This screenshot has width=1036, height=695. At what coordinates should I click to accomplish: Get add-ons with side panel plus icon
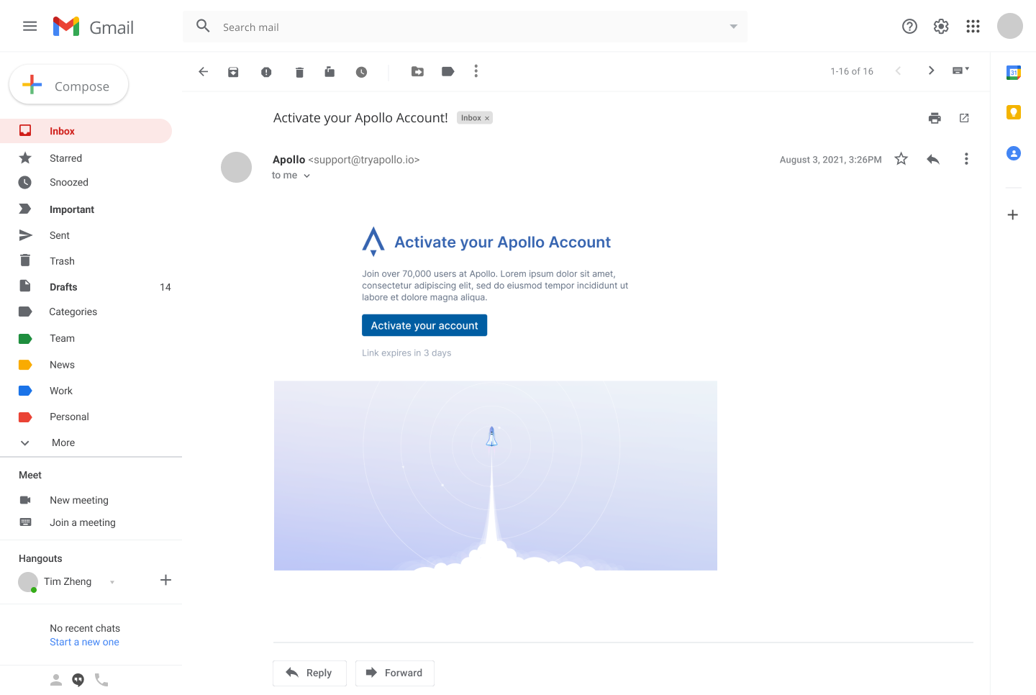(x=1012, y=214)
